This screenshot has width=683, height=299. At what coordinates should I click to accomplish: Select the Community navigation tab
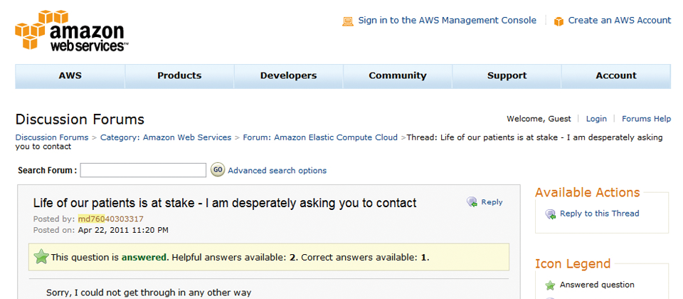tap(398, 76)
